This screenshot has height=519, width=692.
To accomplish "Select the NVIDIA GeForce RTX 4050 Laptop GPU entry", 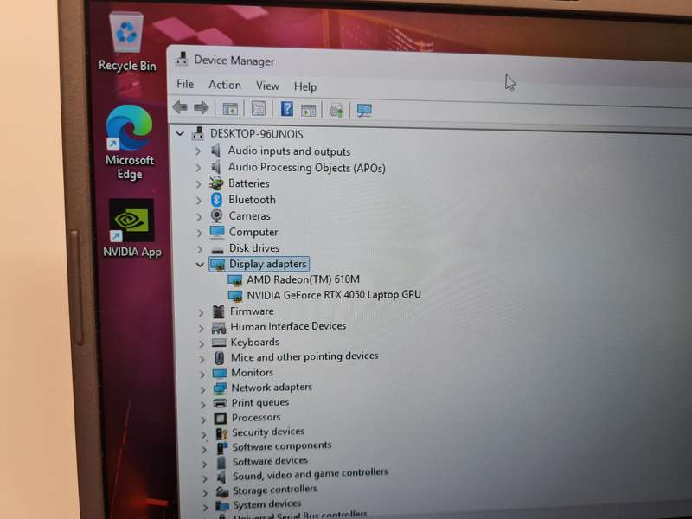I will (x=334, y=294).
